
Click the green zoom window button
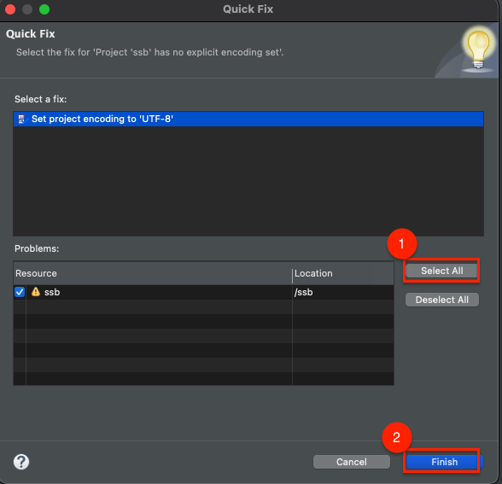(44, 9)
